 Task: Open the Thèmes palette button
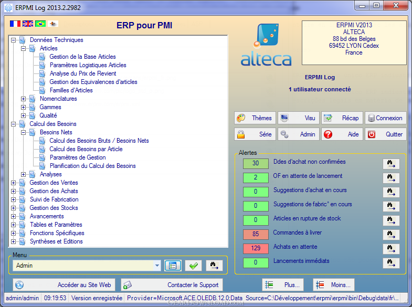pos(255,118)
